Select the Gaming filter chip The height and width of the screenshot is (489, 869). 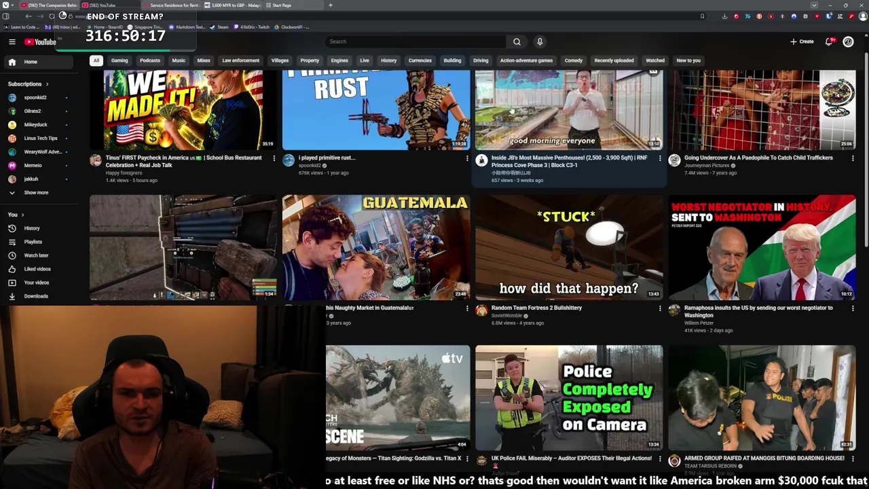119,60
